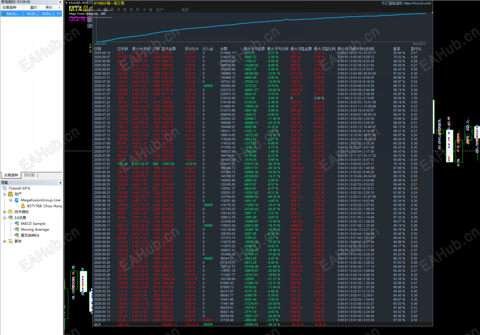
Task: Select the 年 period tab in statistics panel
Action: pyautogui.click(x=131, y=9)
